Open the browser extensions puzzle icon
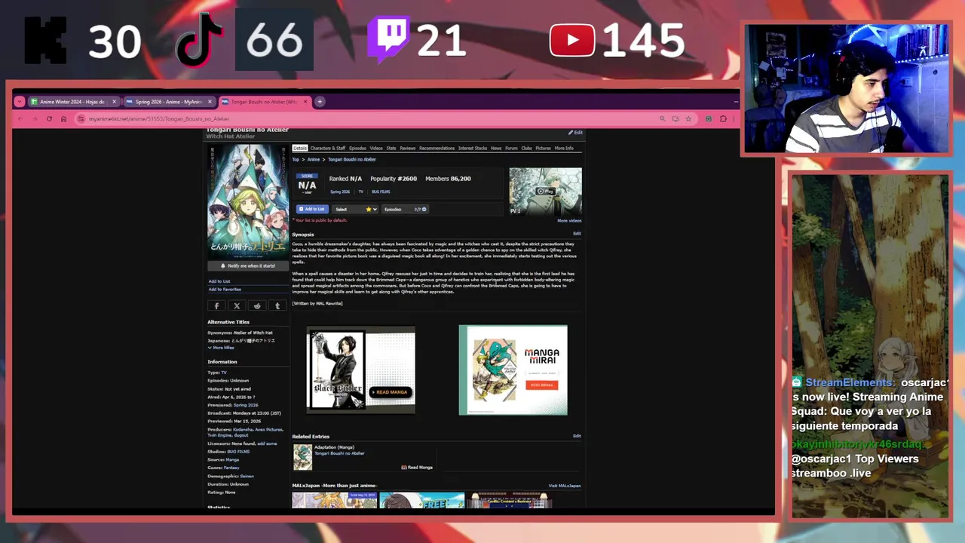Image resolution: width=965 pixels, height=543 pixels. [723, 118]
